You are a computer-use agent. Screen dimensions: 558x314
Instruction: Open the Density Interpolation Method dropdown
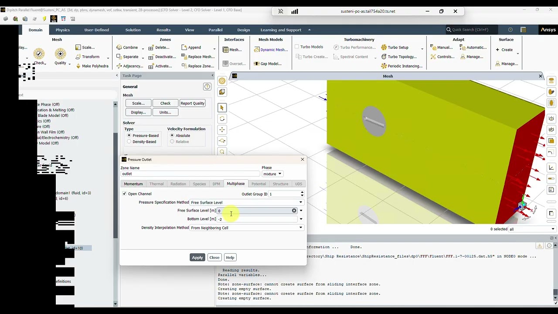tap(246, 228)
